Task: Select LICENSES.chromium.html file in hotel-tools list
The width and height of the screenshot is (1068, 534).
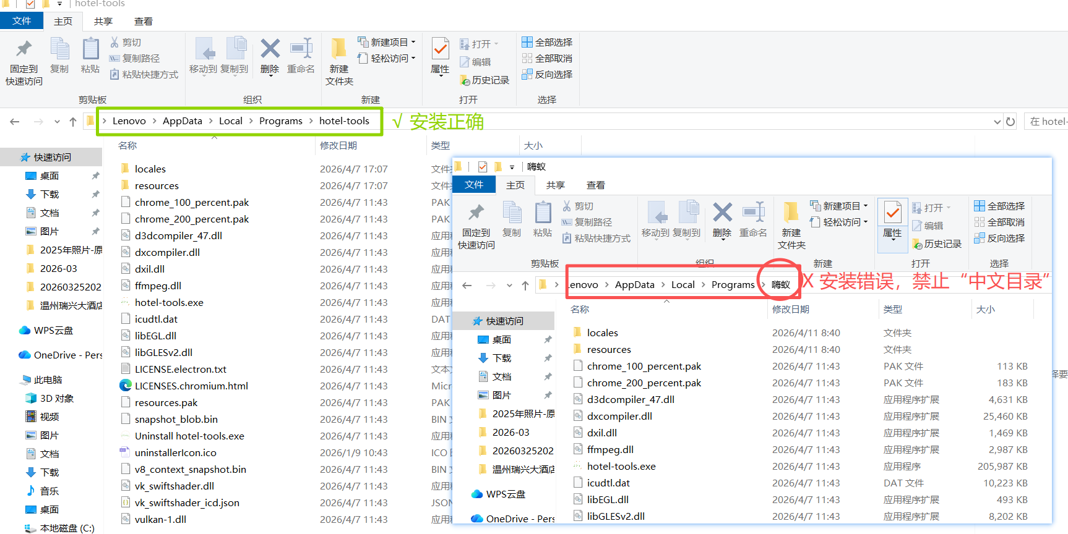Action: click(x=191, y=386)
